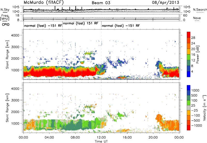Click the 16:00 time axis label

(127, 137)
